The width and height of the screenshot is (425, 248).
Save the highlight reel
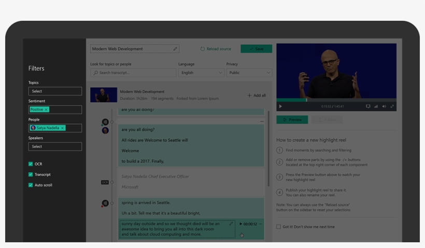click(256, 49)
